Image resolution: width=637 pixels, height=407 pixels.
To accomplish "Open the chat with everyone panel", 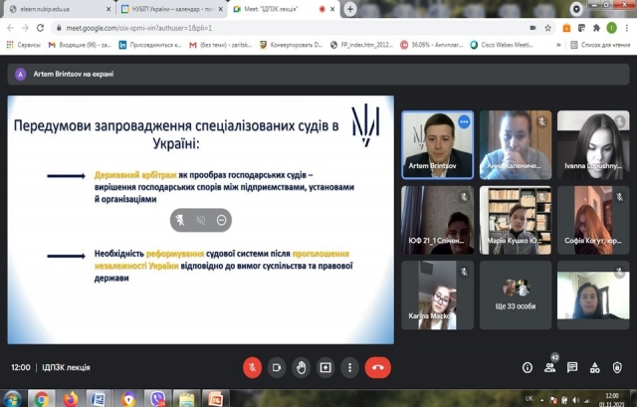I will point(573,367).
